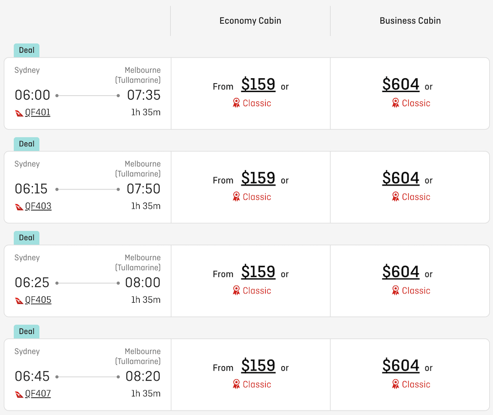Screen dimensions: 493x415
Task: Choose $159 economy fare for 06:45 flight
Action: coord(258,366)
